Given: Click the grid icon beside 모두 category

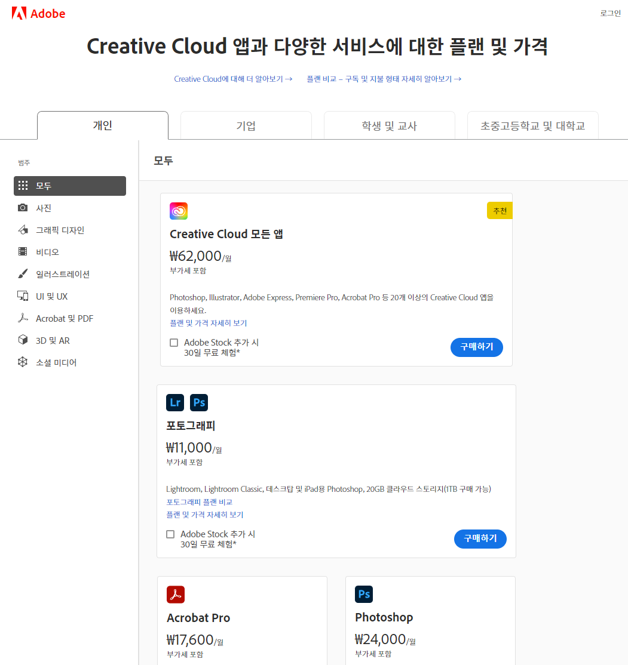Looking at the screenshot, I should tap(23, 185).
